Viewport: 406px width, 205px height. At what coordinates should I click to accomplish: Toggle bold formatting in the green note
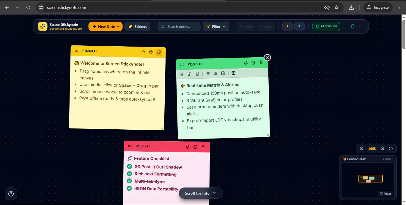point(182,74)
